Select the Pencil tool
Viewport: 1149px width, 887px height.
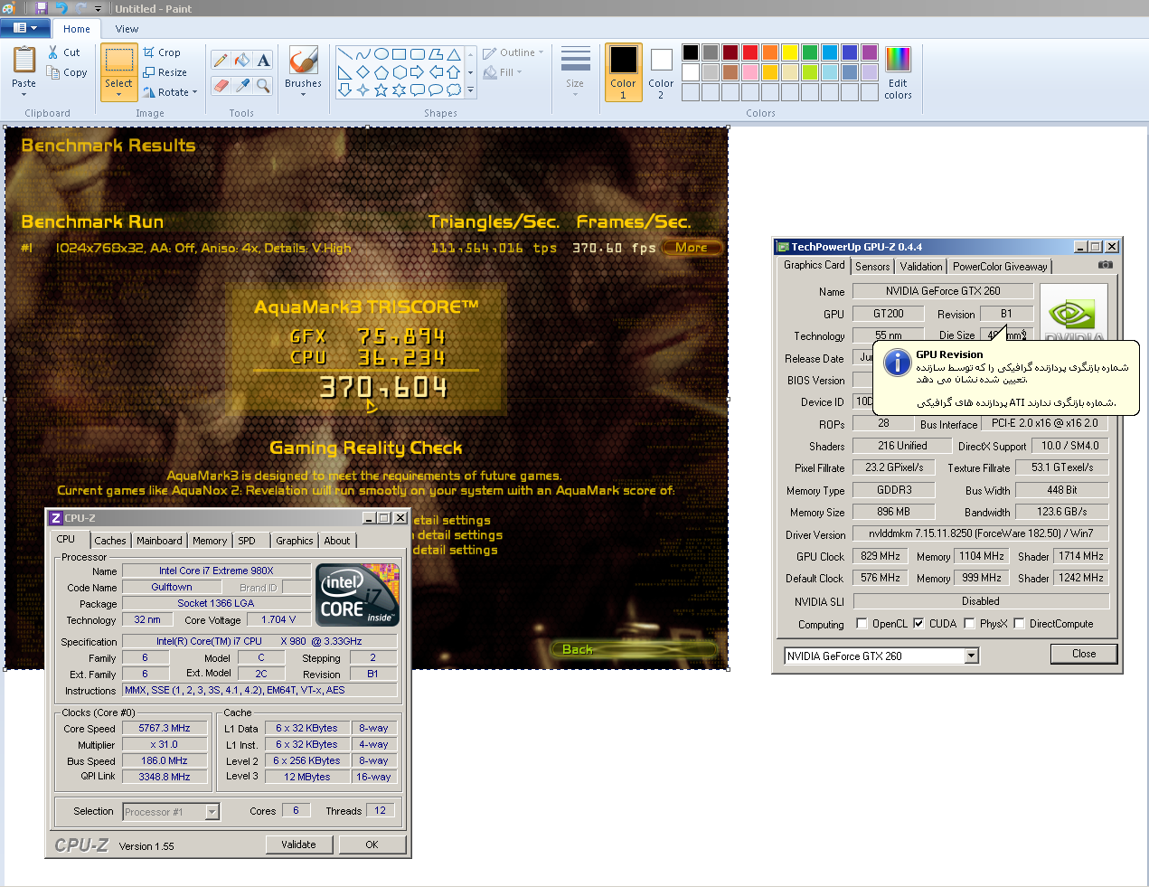click(221, 61)
